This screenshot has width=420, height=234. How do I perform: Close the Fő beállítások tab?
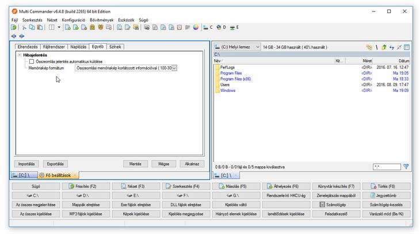click(75, 175)
